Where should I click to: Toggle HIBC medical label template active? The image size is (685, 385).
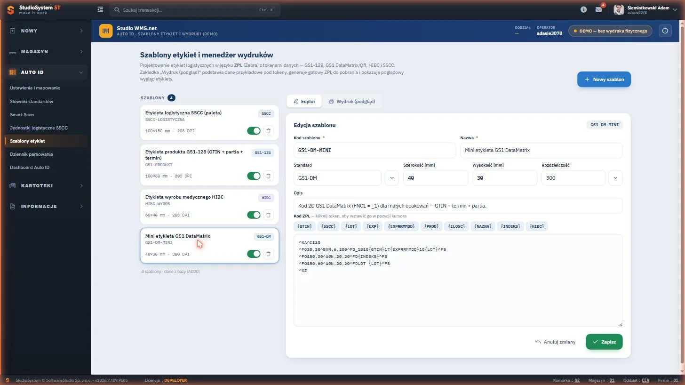point(254,215)
